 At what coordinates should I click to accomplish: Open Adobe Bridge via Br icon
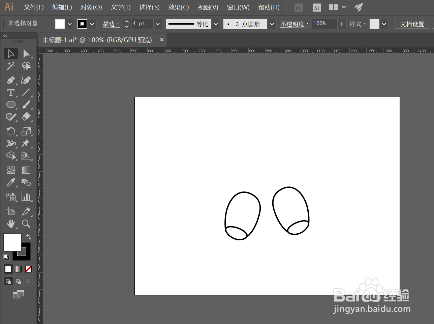point(299,7)
